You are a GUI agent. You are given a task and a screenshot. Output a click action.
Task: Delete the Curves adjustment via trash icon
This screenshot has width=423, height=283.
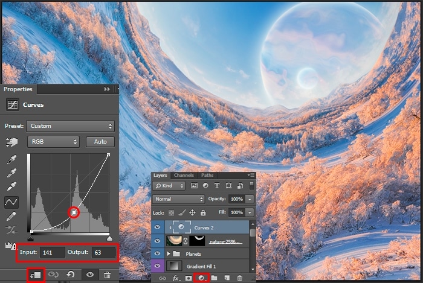tap(108, 275)
